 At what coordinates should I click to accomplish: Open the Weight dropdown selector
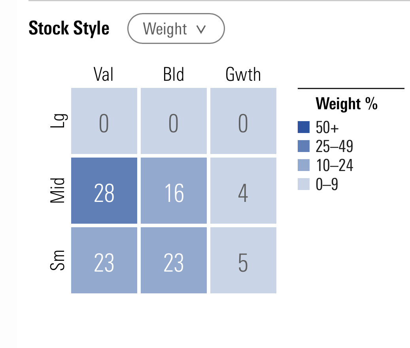tap(176, 29)
